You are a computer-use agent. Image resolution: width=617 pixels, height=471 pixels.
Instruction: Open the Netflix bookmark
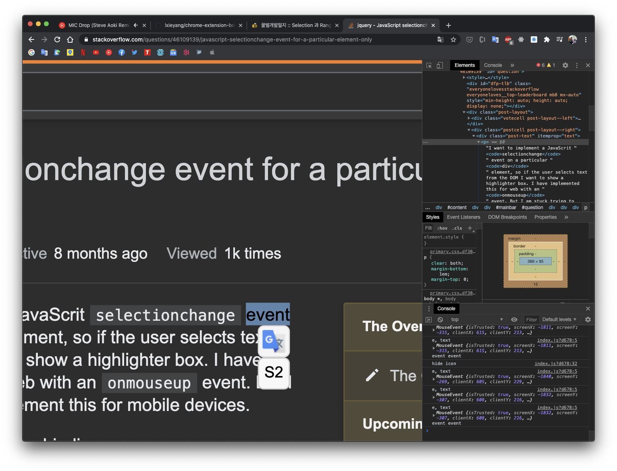coord(83,52)
